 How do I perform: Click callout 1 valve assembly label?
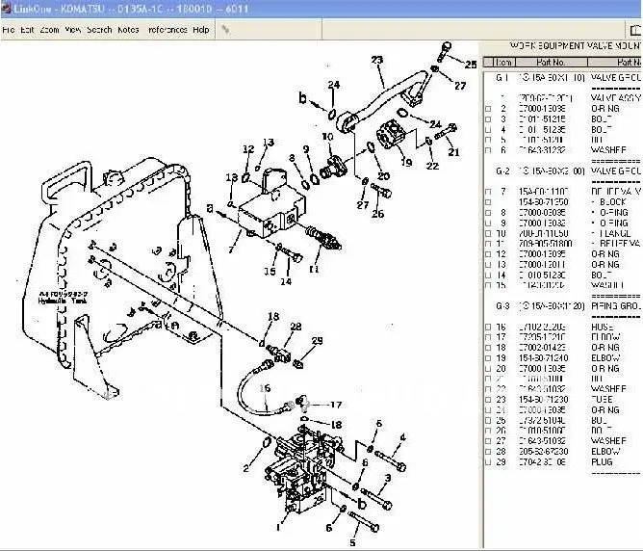click(278, 527)
